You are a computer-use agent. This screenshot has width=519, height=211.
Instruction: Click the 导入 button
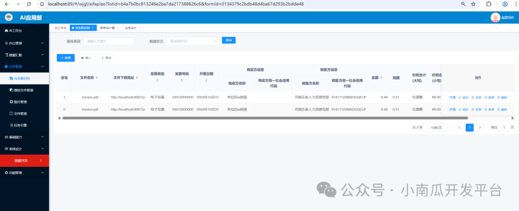tap(86, 58)
